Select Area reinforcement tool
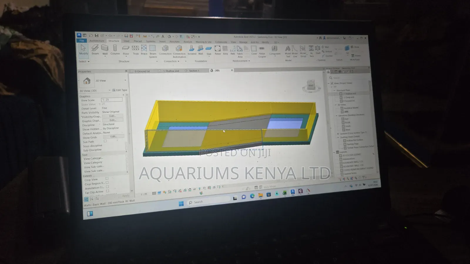 coord(225,50)
